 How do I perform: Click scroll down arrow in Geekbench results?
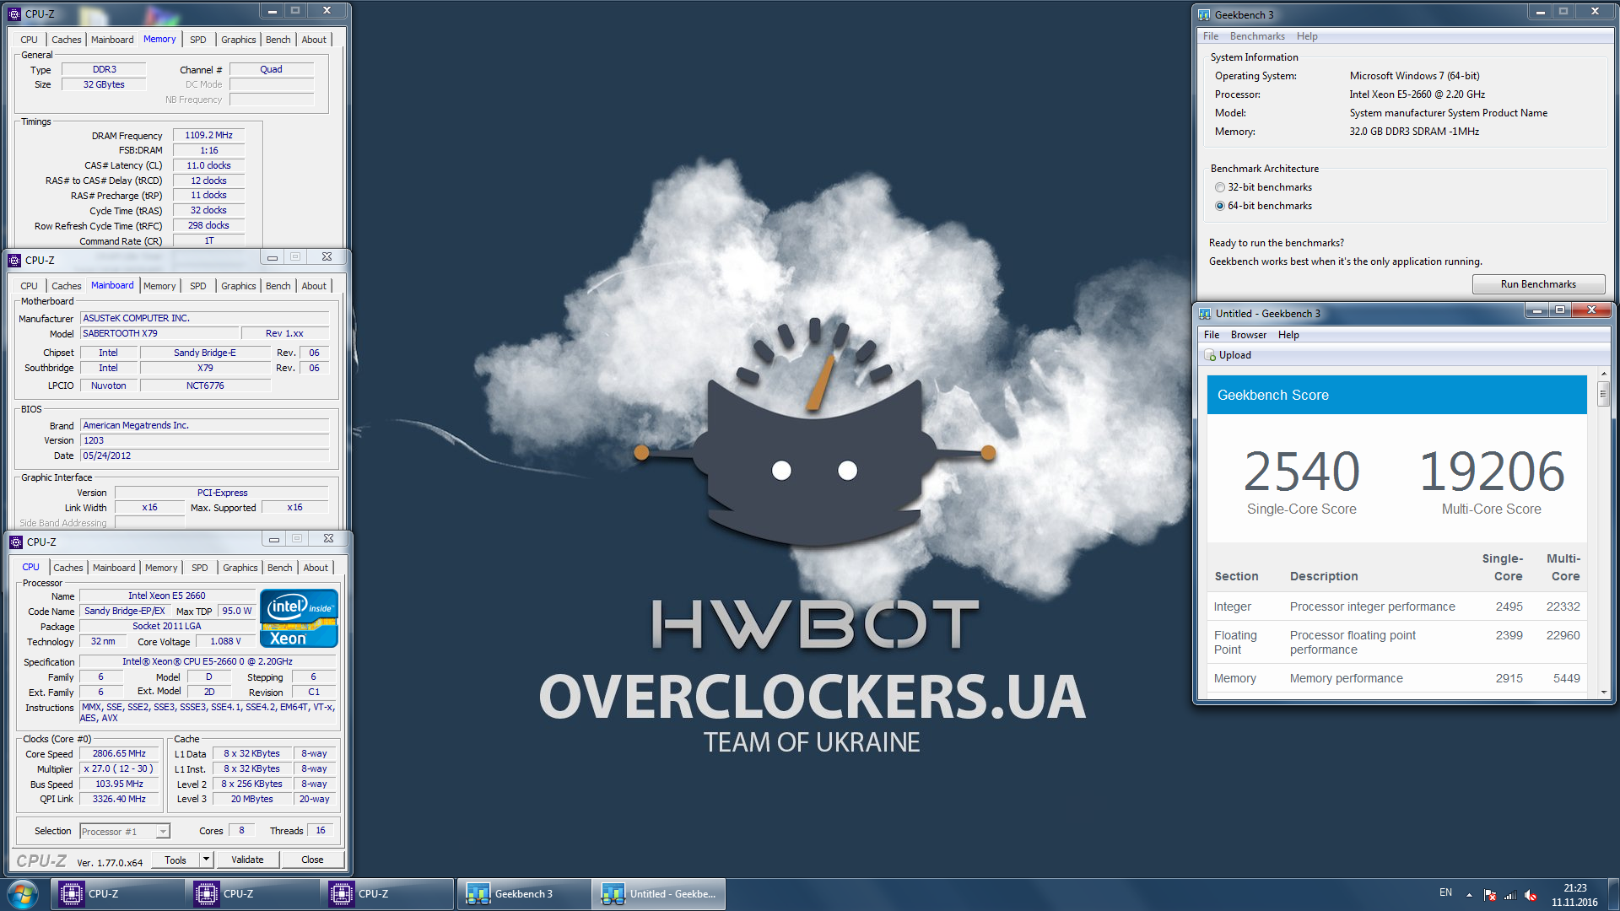tap(1603, 692)
